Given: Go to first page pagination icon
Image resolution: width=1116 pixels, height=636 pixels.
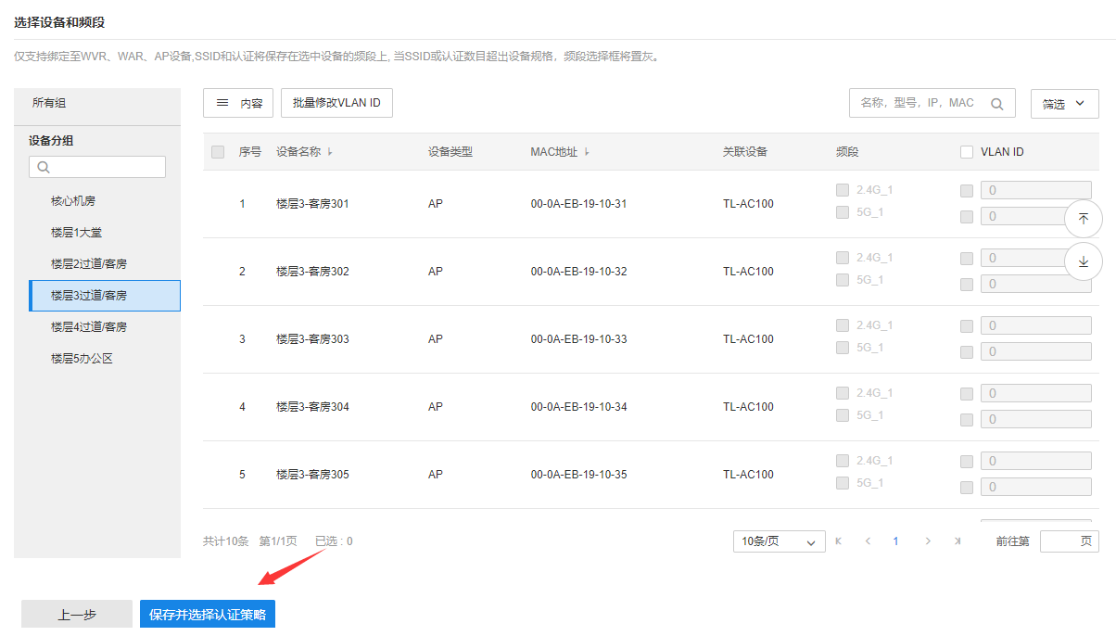Looking at the screenshot, I should tap(839, 541).
